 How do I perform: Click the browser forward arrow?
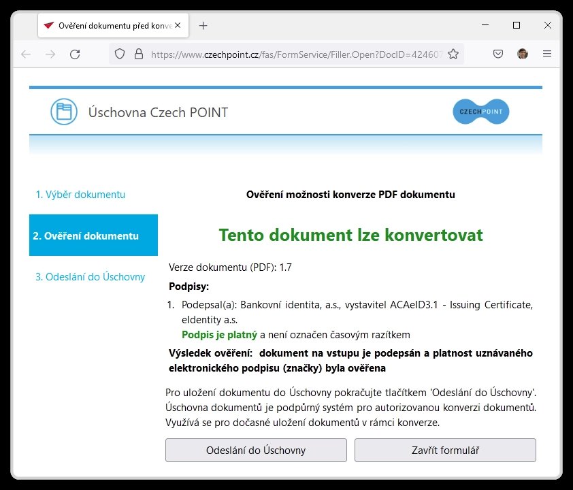(50, 54)
